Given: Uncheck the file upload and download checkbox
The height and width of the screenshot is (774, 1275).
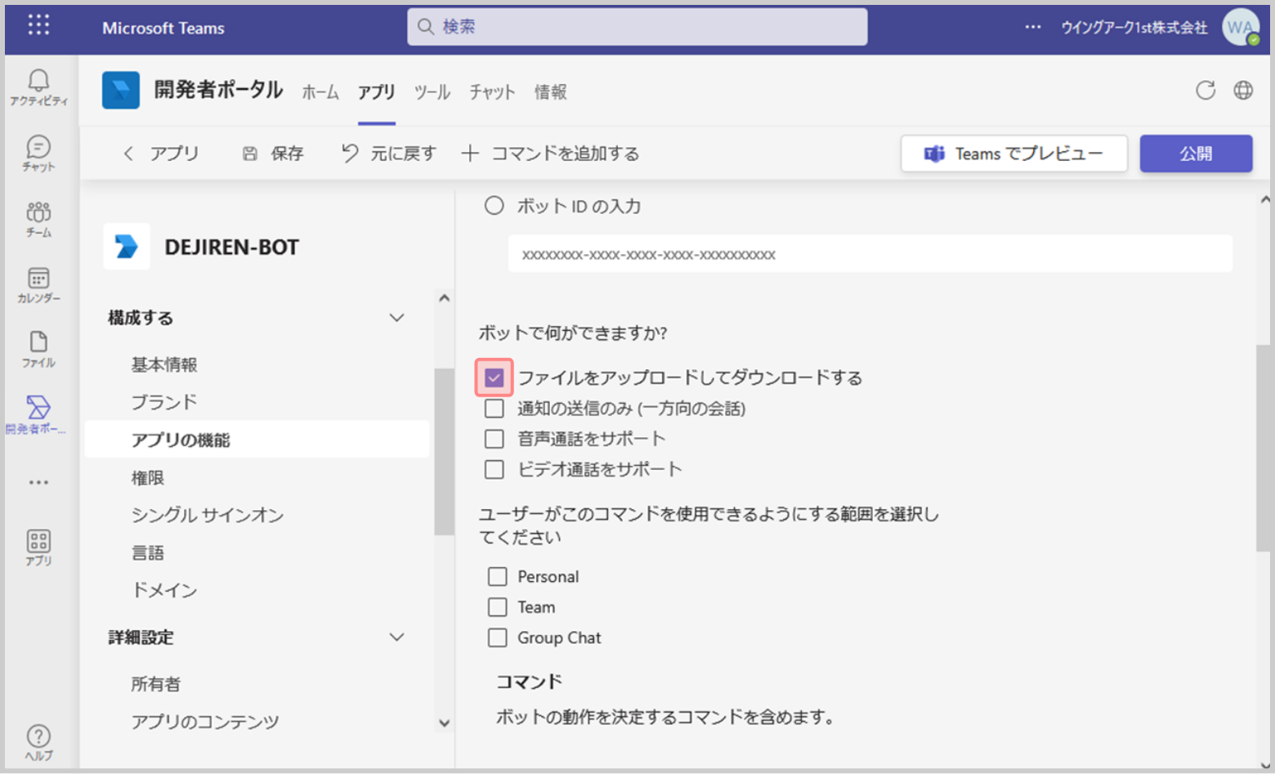Looking at the screenshot, I should pyautogui.click(x=494, y=378).
